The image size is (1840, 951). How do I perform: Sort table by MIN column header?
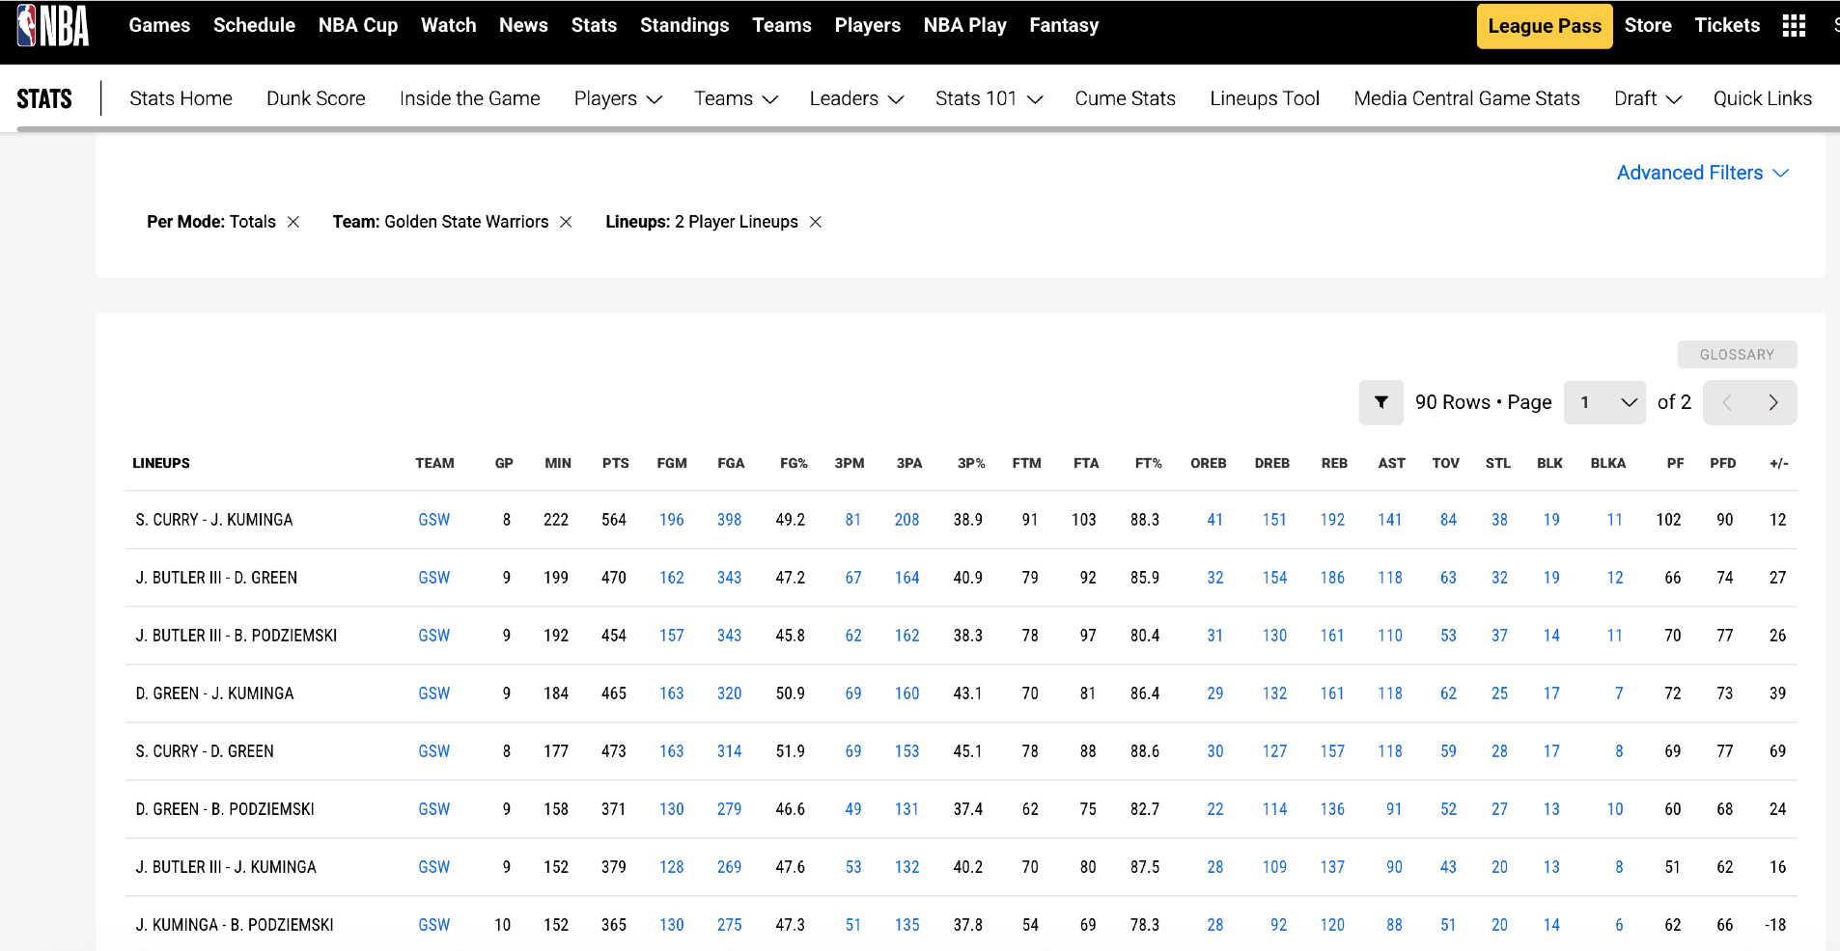[558, 464]
